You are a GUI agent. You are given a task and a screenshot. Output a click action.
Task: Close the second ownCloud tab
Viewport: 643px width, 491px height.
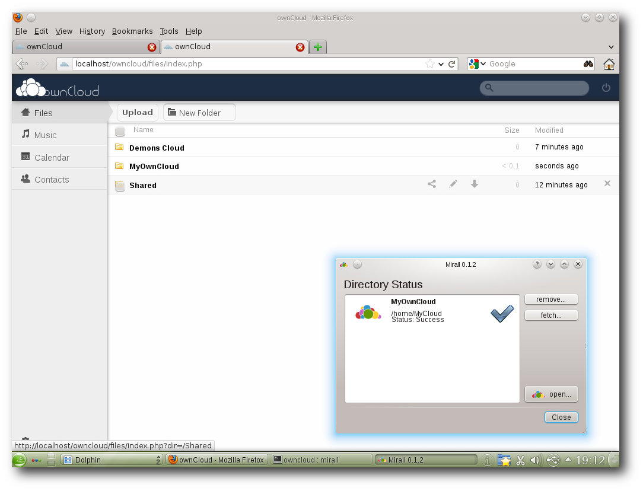click(x=300, y=47)
